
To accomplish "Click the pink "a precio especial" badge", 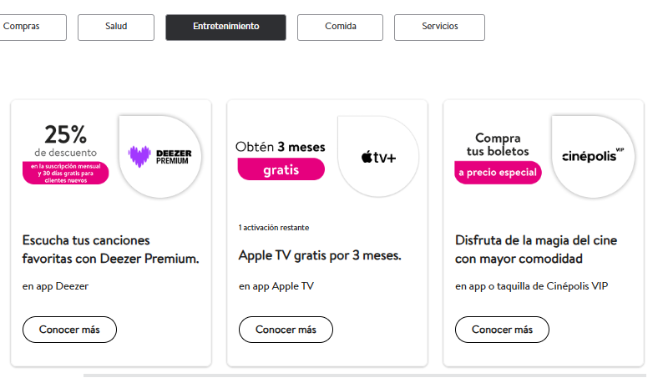I will point(498,173).
